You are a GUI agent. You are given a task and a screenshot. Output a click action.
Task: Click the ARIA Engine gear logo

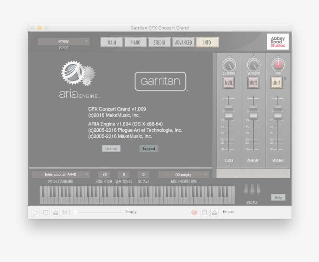click(78, 73)
